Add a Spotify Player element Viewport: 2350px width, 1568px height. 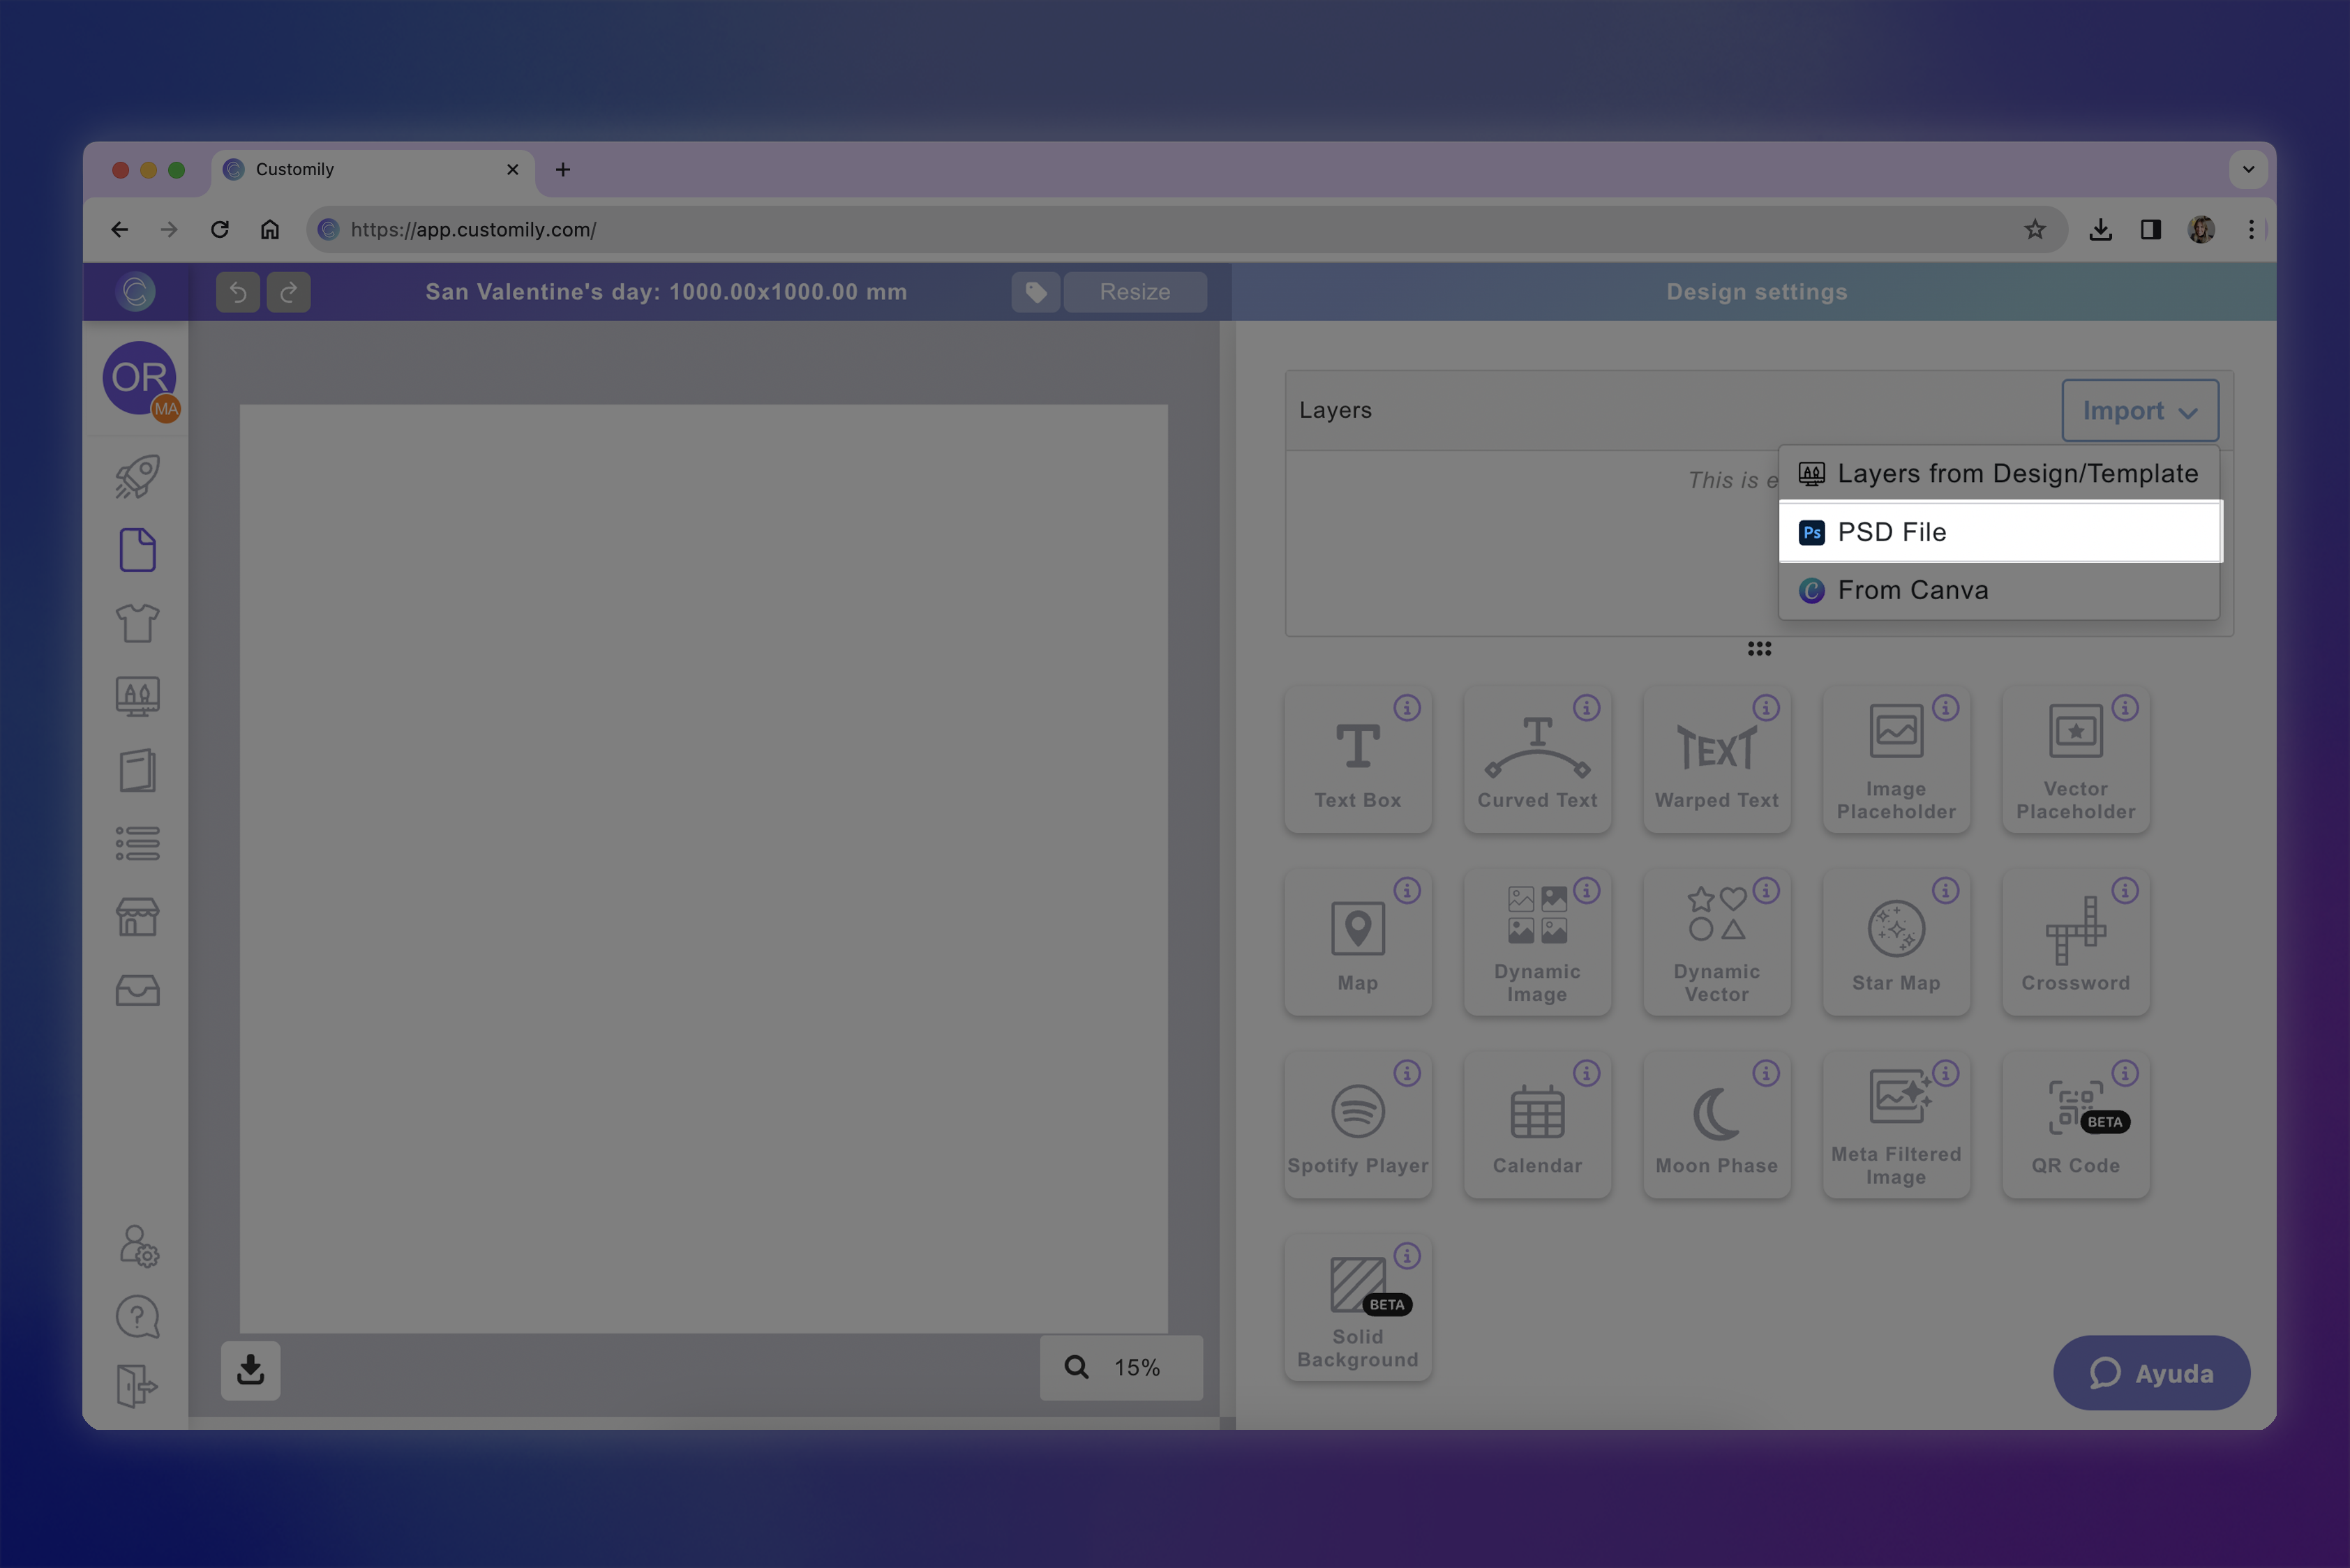point(1358,1126)
